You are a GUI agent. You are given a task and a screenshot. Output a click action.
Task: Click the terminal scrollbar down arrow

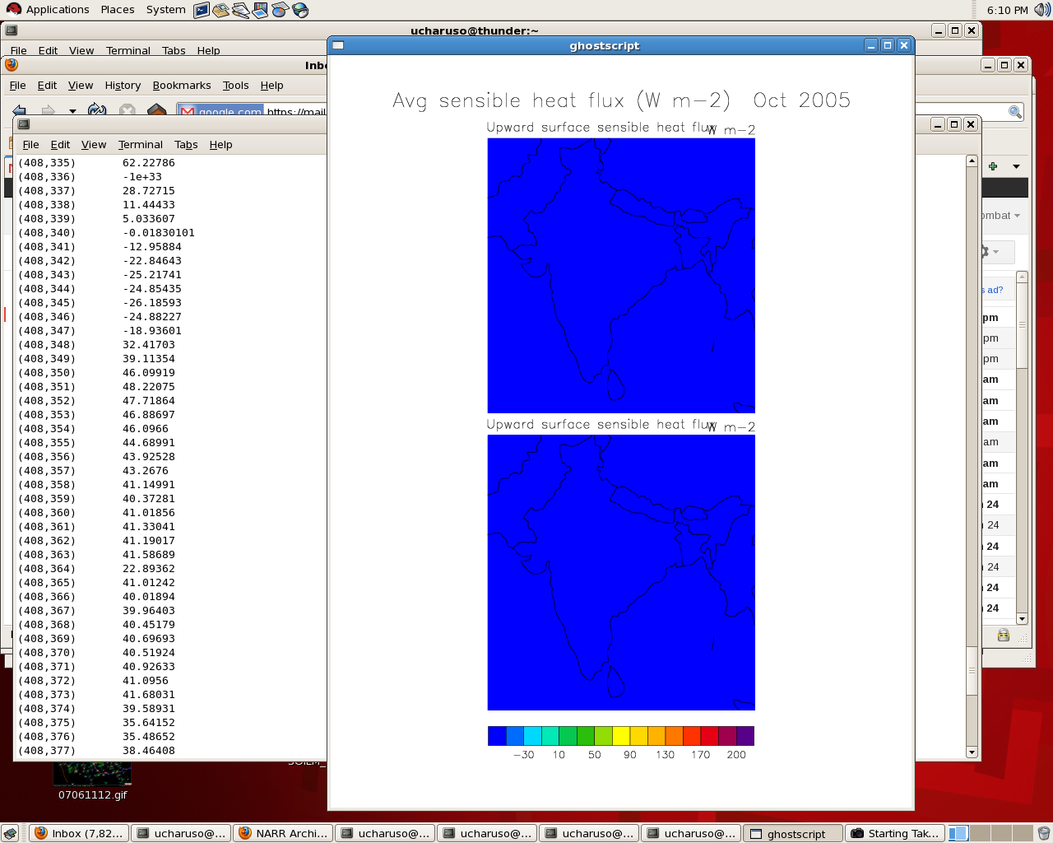[x=972, y=752]
